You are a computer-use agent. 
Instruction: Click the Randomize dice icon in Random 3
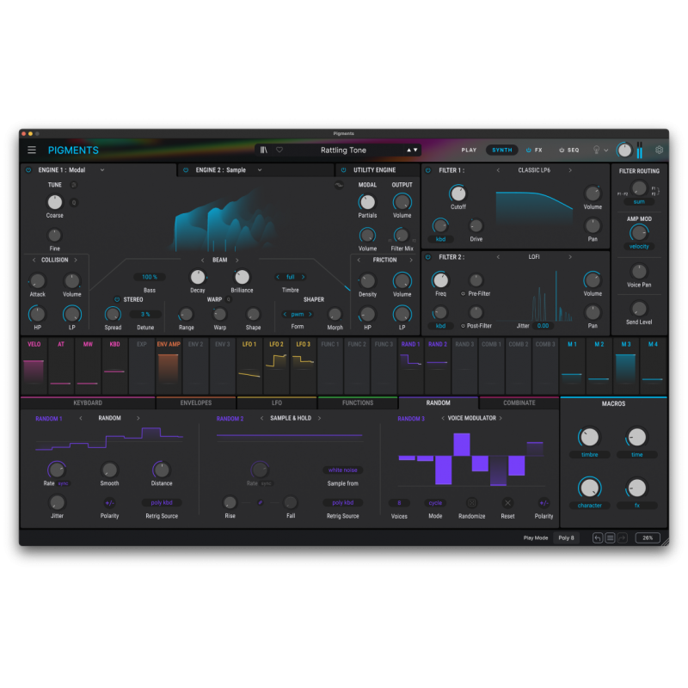pyautogui.click(x=471, y=503)
